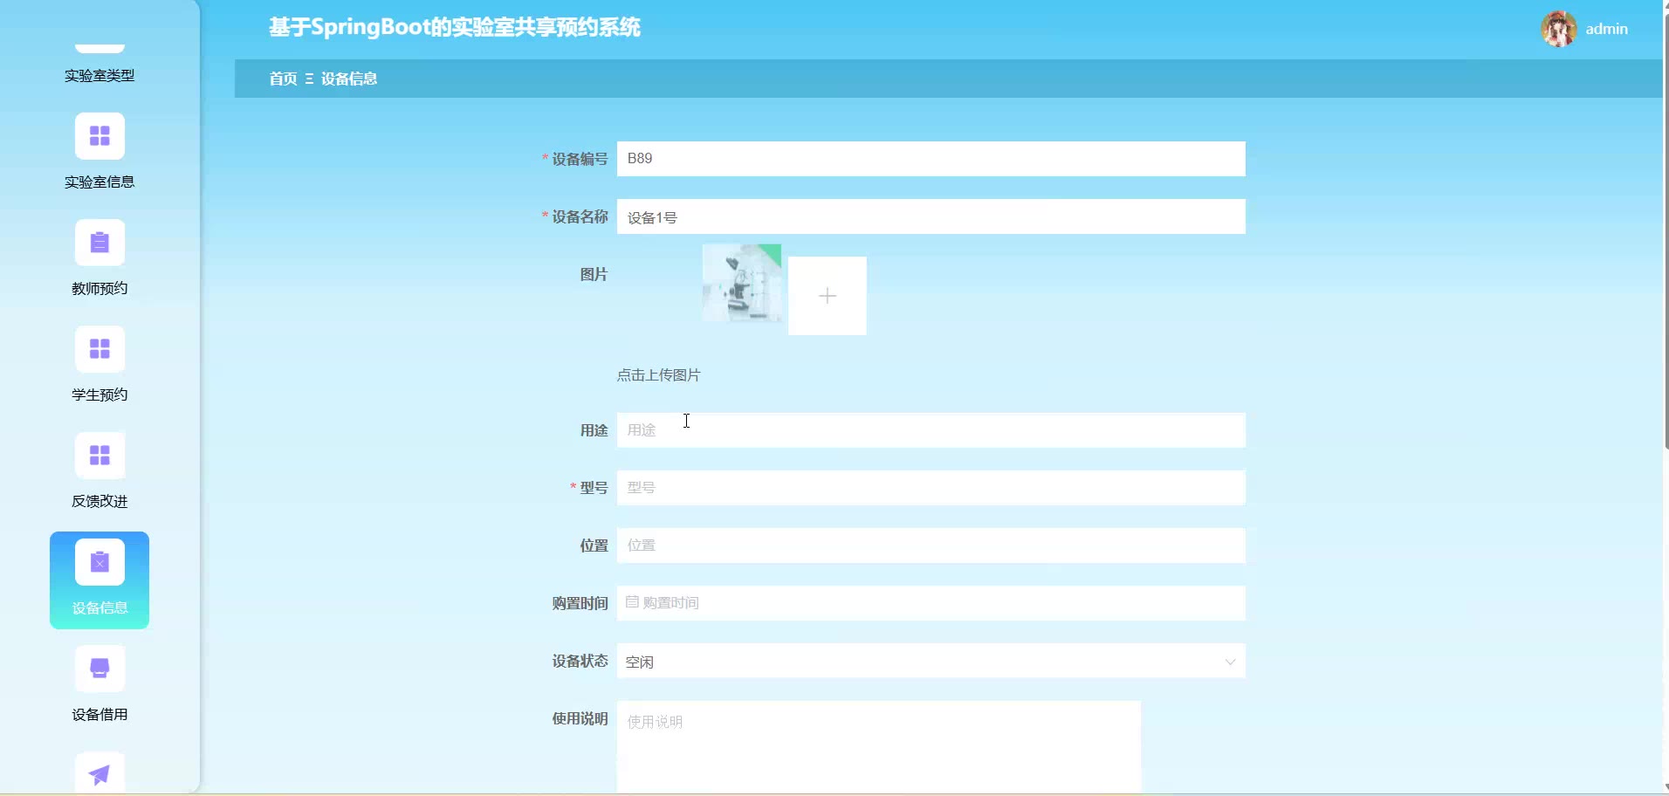This screenshot has width=1669, height=796.
Task: Click the 设备信息 breadcrumb
Action: (x=349, y=79)
